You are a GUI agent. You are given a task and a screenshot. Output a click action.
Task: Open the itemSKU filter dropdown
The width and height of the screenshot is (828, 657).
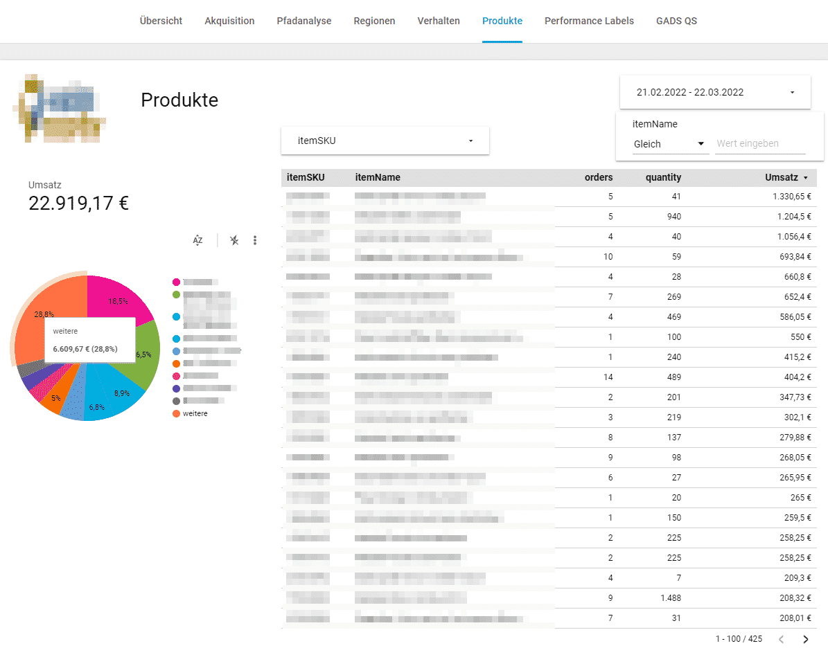click(x=385, y=141)
